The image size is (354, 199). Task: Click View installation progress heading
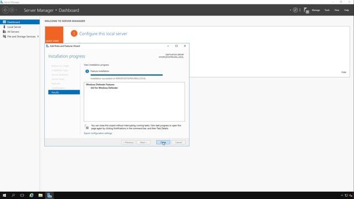click(96, 65)
